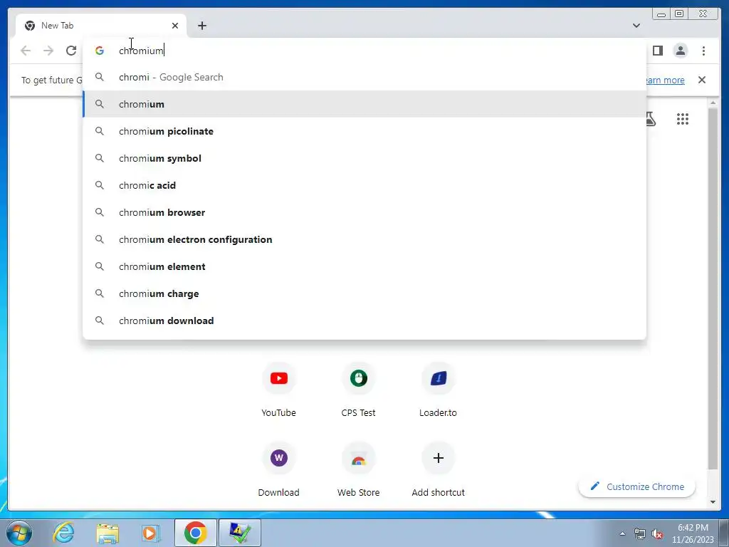Open the Google apps grid icon
This screenshot has width=729, height=547.
coord(683,119)
